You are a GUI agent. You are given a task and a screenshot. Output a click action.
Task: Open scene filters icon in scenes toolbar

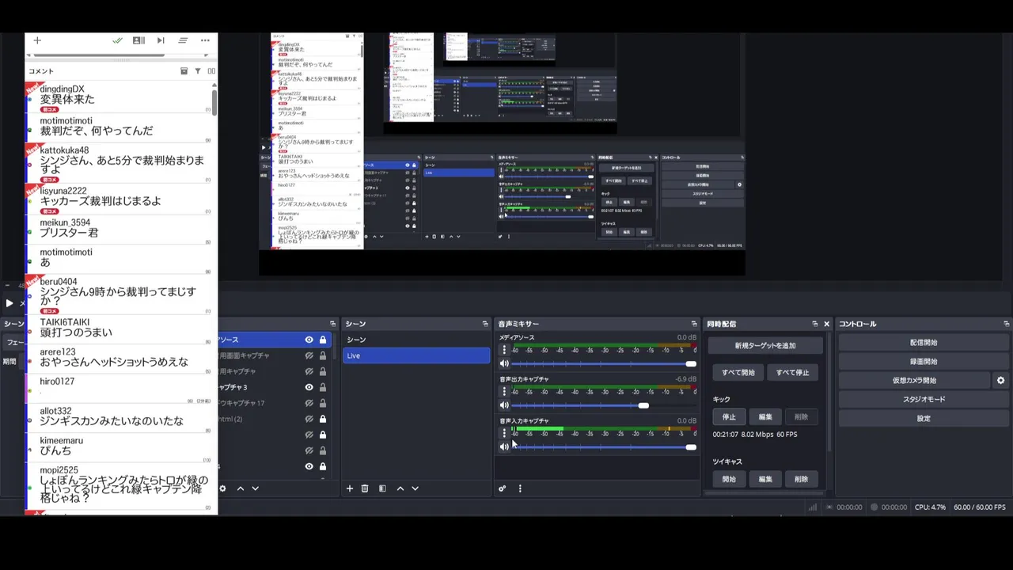[382, 488]
